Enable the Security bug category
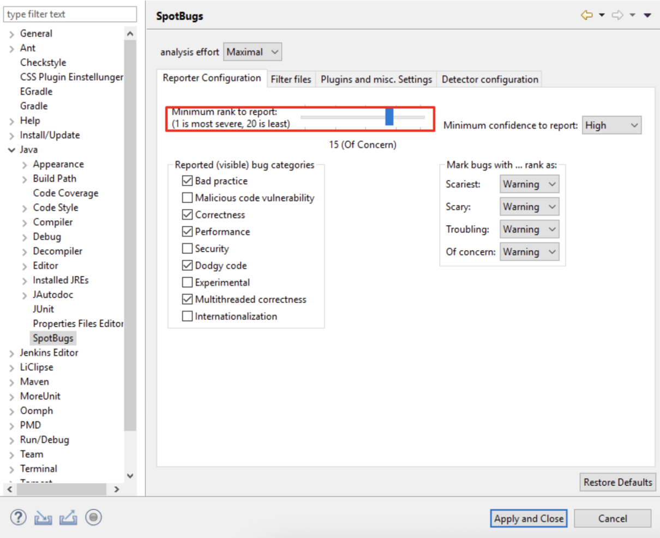This screenshot has width=660, height=538. (187, 249)
